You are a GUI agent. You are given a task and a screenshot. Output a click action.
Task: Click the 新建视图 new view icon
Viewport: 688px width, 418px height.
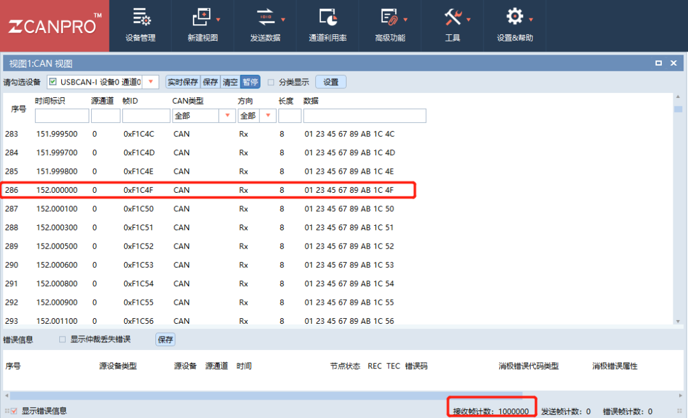click(202, 18)
